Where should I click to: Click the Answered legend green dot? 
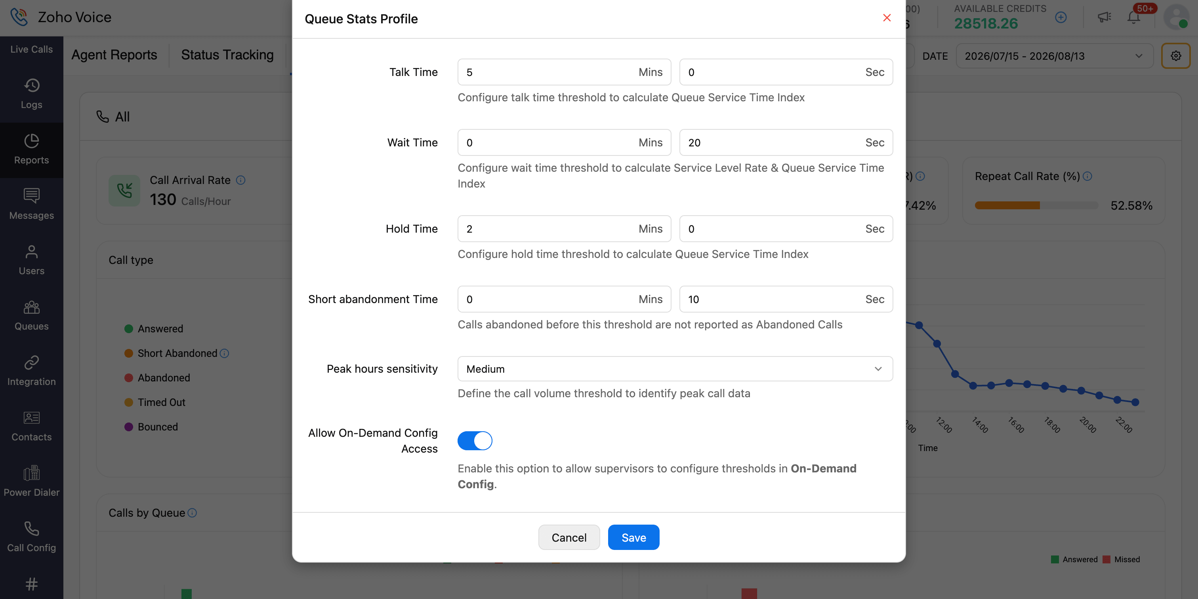tap(129, 329)
